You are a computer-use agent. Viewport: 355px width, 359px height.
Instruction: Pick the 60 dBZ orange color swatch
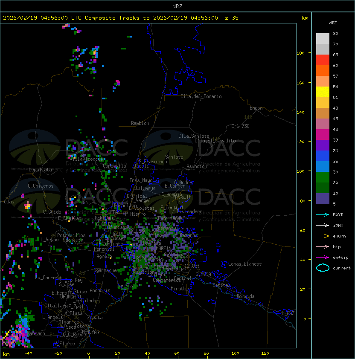click(323, 70)
